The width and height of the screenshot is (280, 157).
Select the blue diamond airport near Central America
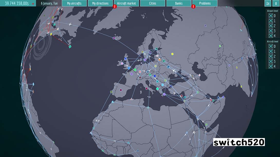(x=33, y=84)
